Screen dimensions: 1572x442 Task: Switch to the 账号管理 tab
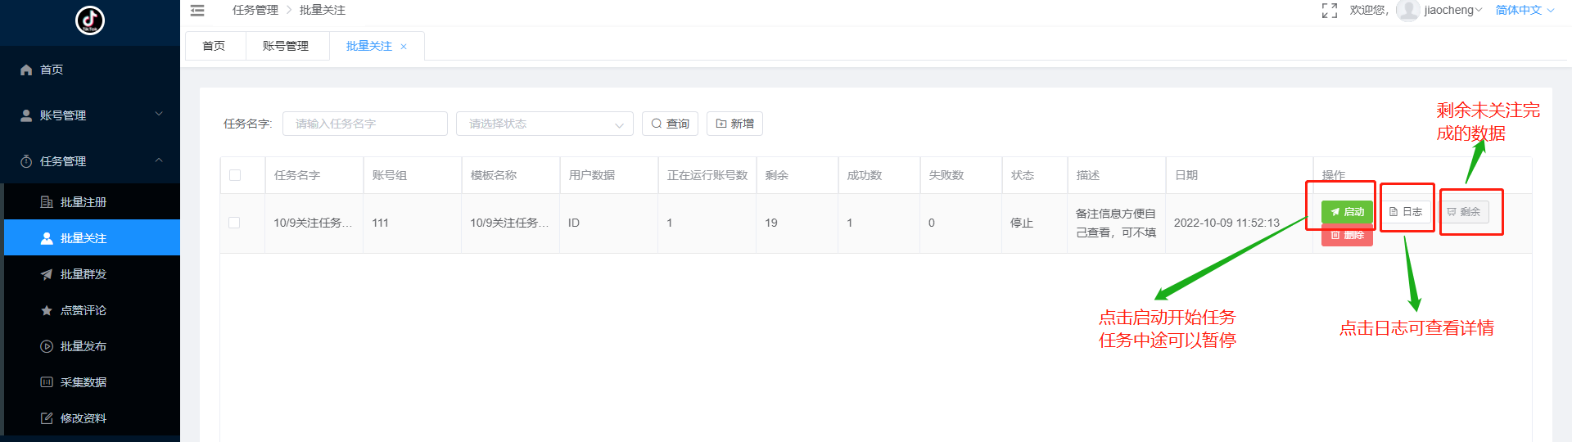[286, 46]
